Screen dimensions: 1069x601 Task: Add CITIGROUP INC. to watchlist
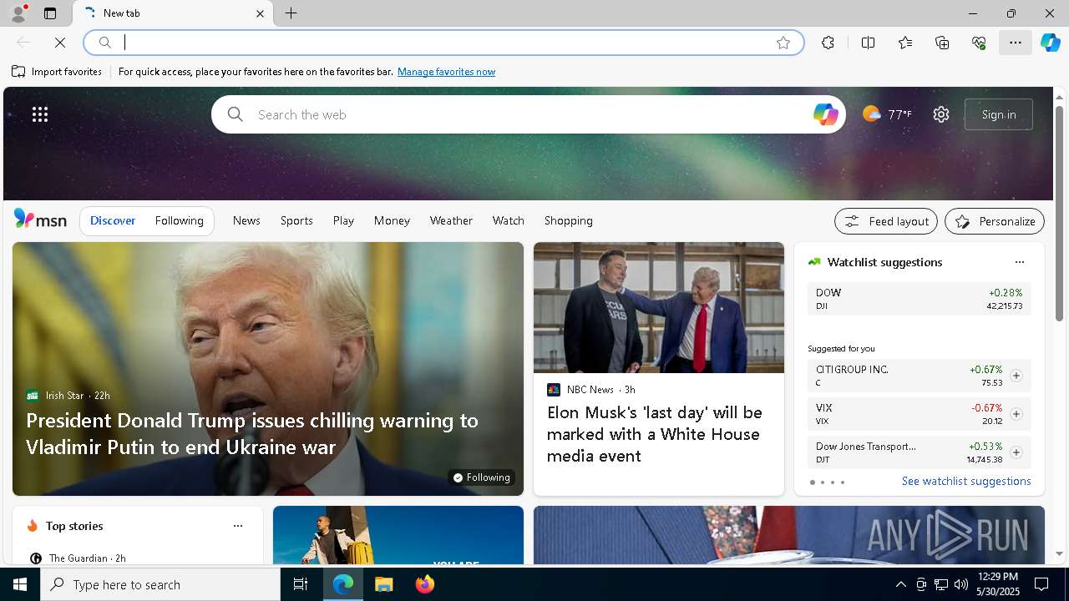[1016, 376]
